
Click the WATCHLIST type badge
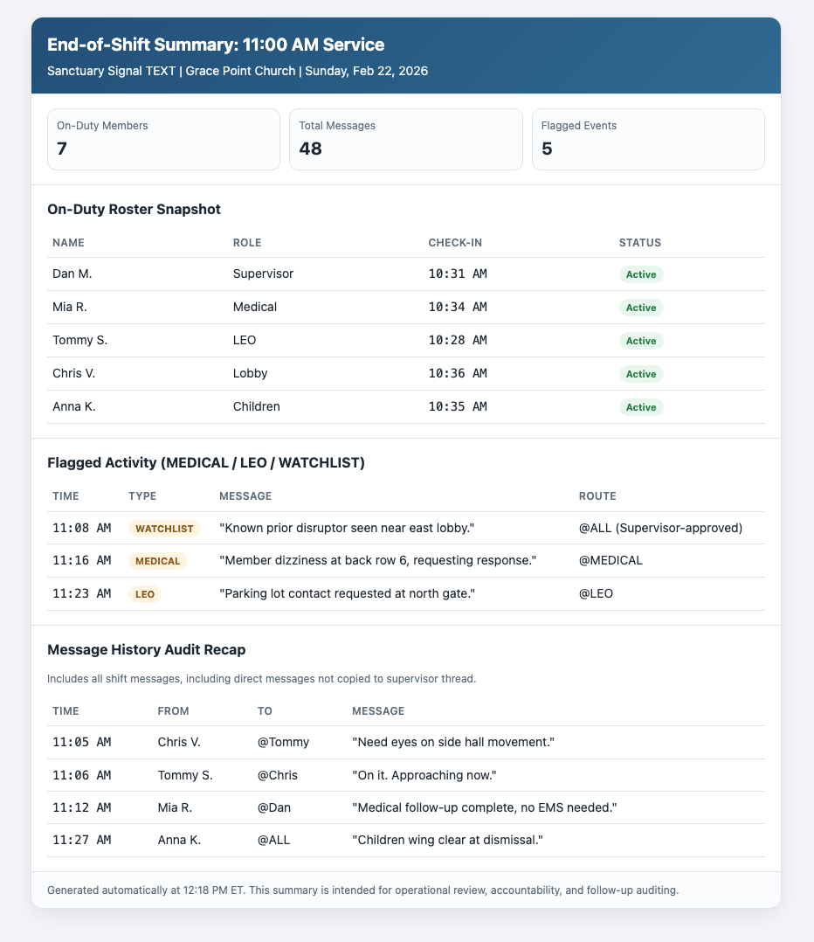click(x=165, y=529)
